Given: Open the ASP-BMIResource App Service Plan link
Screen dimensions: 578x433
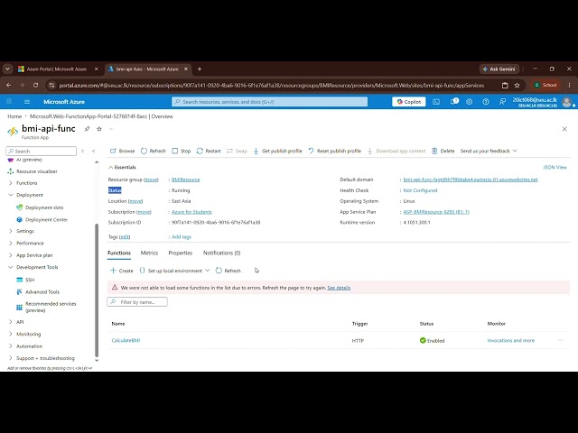Looking at the screenshot, I should click(x=436, y=212).
